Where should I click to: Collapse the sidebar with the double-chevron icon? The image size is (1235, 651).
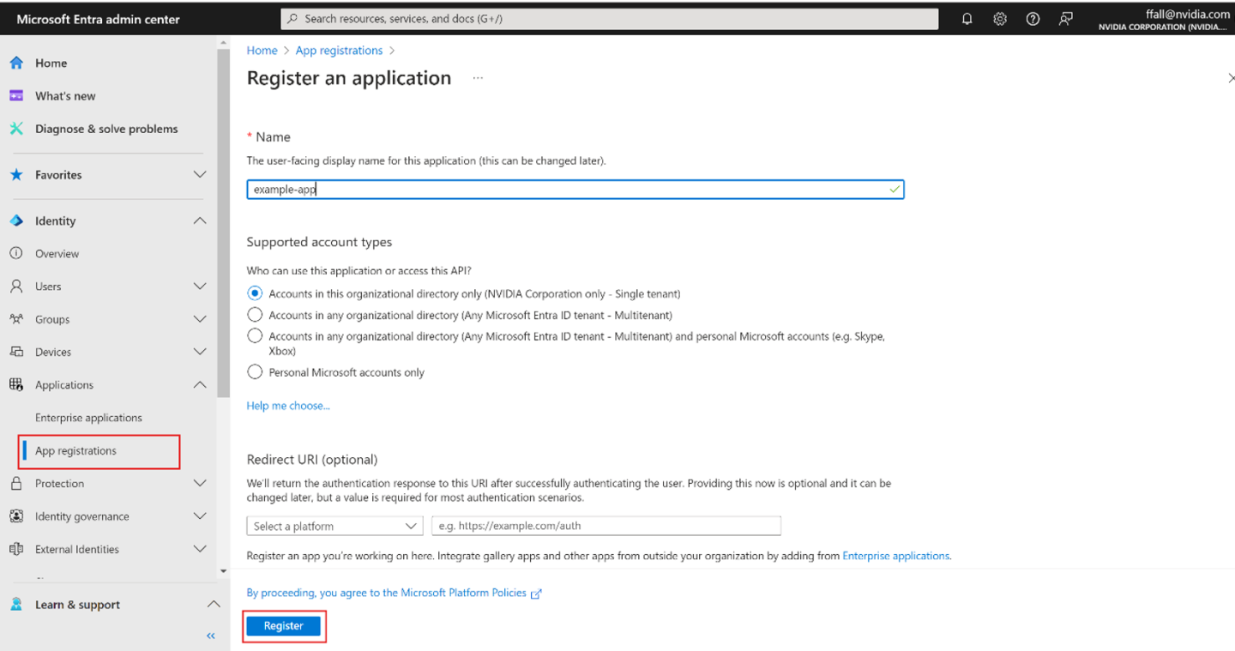point(211,636)
